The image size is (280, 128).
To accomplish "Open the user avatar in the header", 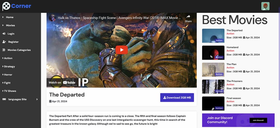I will pyautogui.click(x=265, y=6).
